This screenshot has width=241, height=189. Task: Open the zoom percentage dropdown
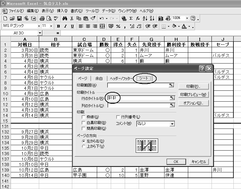187,18
